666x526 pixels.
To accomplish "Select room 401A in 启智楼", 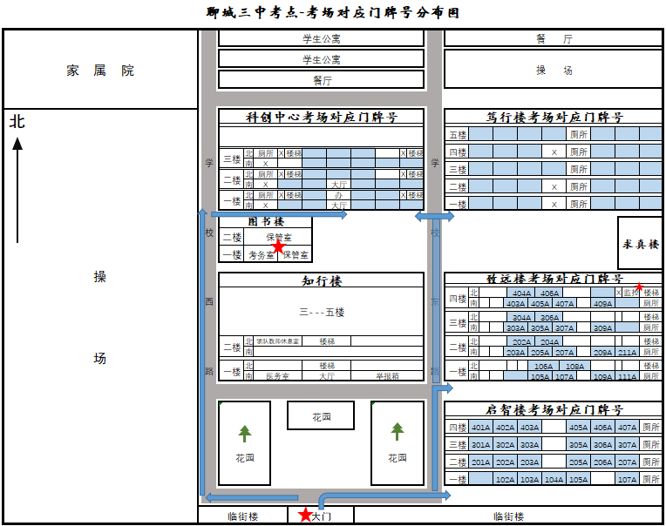I will 480,428.
